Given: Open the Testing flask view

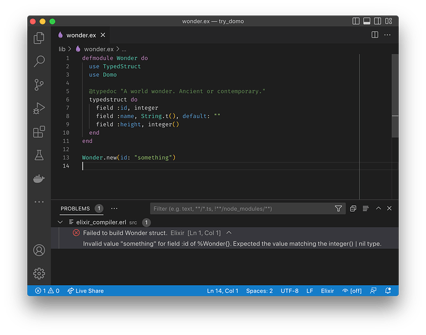Looking at the screenshot, I should pyautogui.click(x=39, y=155).
